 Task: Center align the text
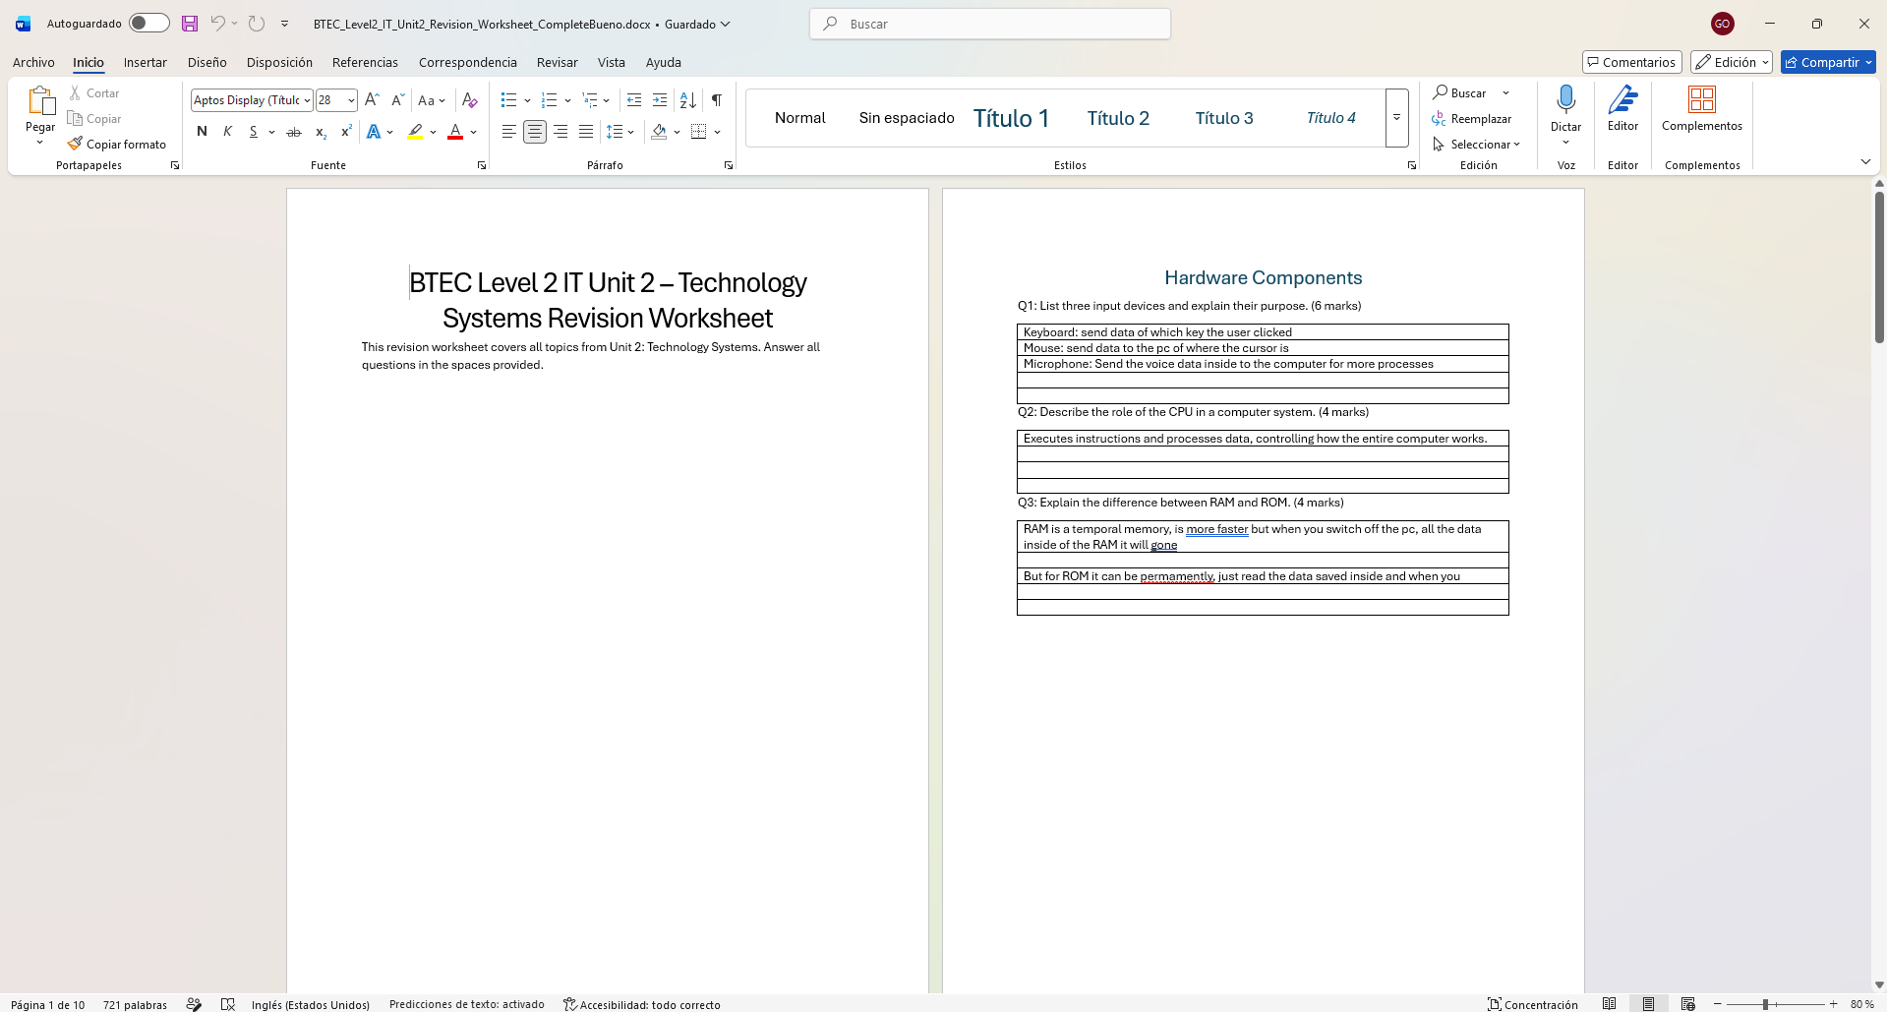[x=534, y=131]
